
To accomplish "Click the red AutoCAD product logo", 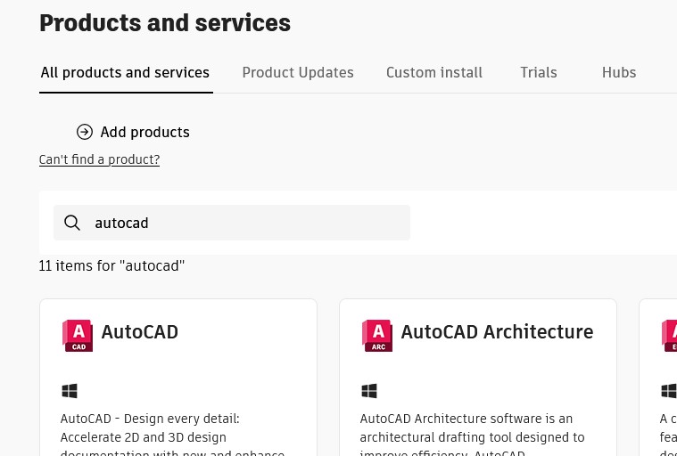I will tap(78, 336).
